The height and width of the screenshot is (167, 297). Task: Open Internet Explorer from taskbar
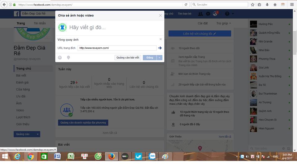tap(17, 156)
